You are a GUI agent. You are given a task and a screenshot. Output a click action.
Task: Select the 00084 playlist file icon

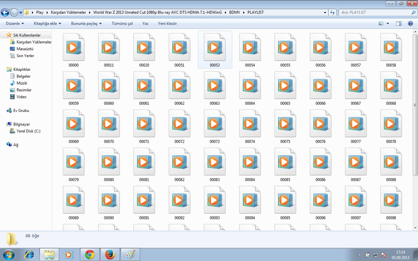tap(250, 162)
